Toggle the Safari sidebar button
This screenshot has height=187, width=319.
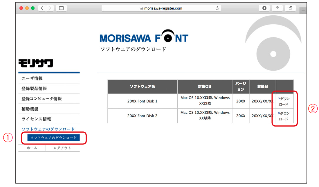coord(61,8)
